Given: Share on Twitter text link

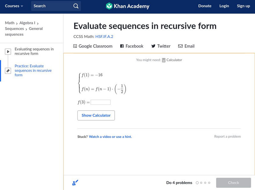Looking at the screenshot, I should (x=164, y=46).
